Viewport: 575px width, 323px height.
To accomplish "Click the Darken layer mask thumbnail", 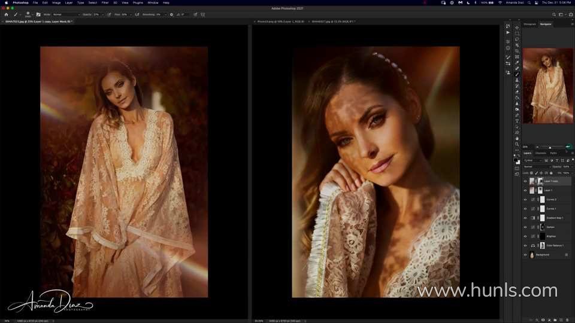I will click(543, 227).
